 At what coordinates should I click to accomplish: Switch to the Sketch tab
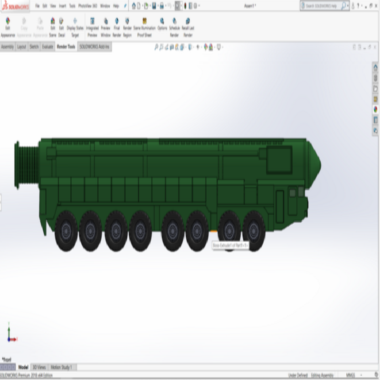pos(34,47)
